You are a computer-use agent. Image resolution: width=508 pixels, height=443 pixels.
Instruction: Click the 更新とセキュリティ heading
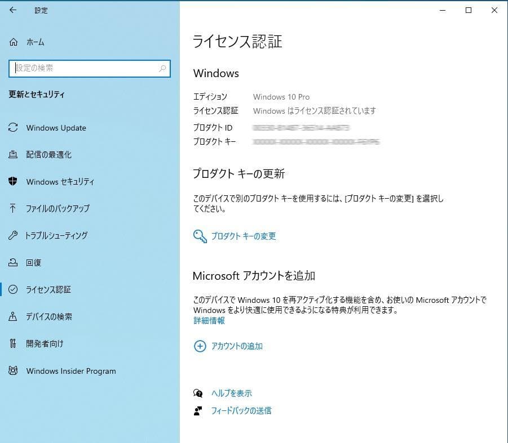(x=37, y=94)
